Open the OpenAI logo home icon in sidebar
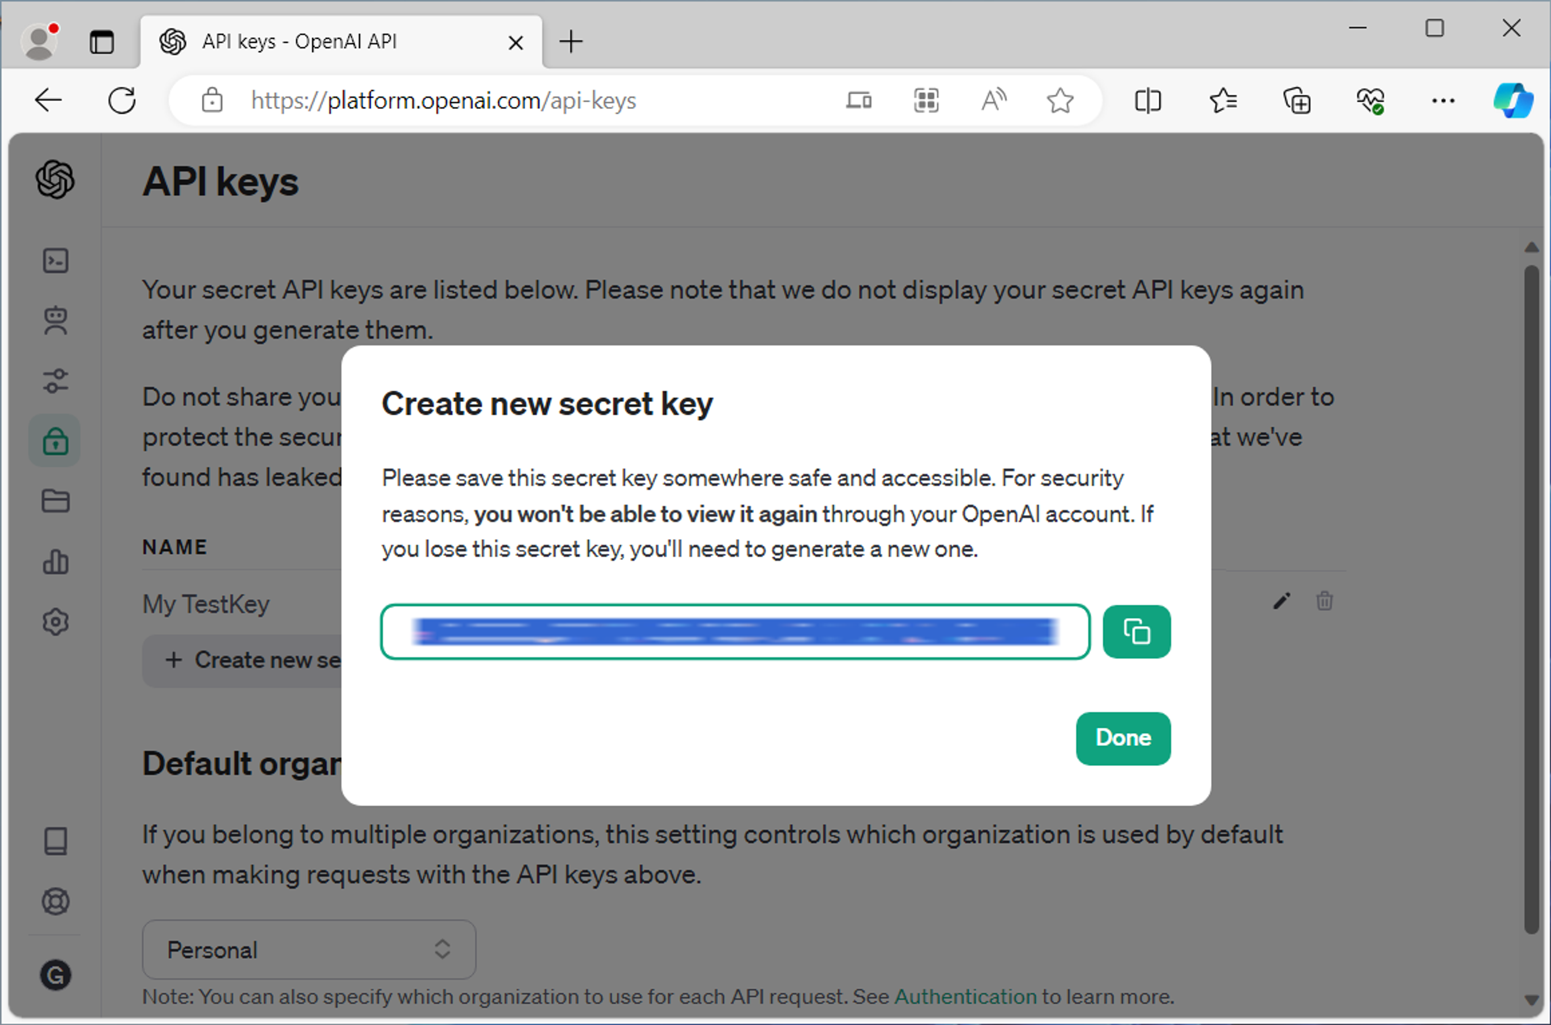This screenshot has width=1551, height=1025. pyautogui.click(x=55, y=180)
